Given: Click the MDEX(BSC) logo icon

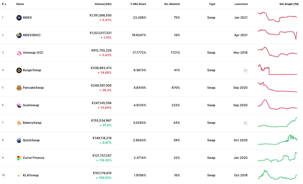Looking at the screenshot, I should coord(19,35).
